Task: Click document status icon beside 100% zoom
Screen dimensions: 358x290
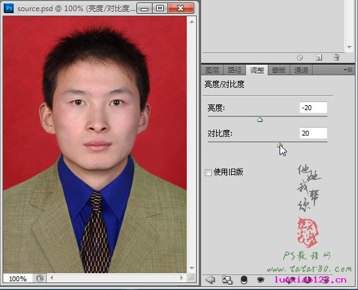Action: (40, 278)
